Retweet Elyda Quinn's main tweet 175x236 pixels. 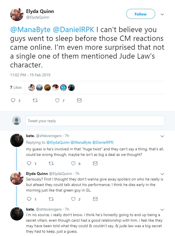35,101
